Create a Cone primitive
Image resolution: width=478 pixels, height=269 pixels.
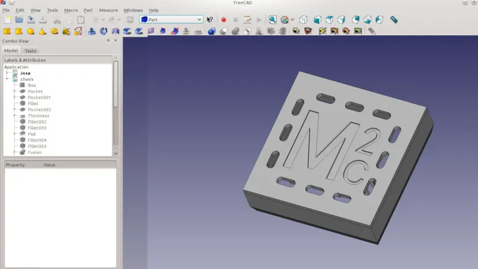tap(42, 31)
